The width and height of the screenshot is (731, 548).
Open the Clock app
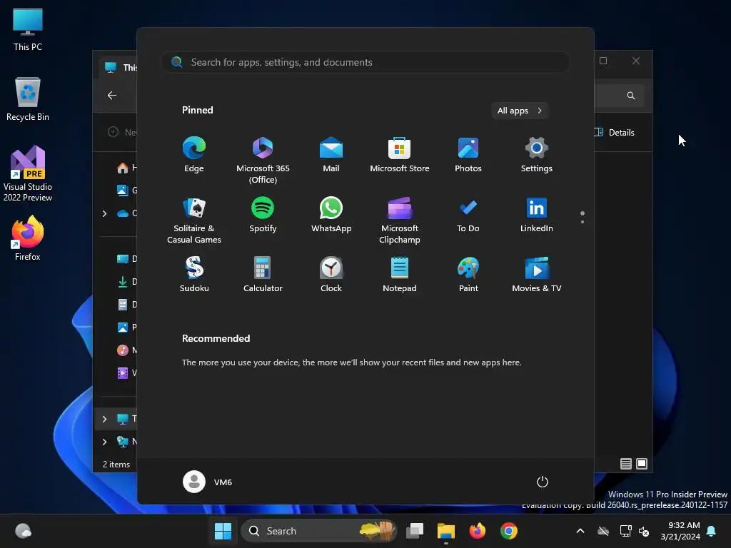coord(331,275)
